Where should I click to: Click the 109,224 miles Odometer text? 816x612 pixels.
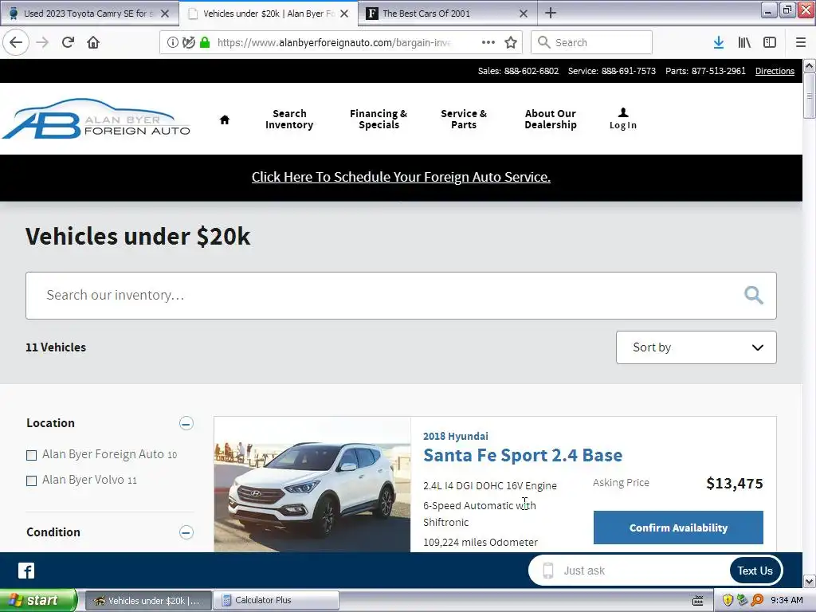pos(481,542)
